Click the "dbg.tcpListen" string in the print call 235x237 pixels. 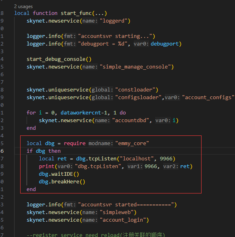pos(98,166)
